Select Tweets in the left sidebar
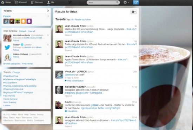This screenshot has height=130, width=193. pyautogui.click(x=26, y=11)
